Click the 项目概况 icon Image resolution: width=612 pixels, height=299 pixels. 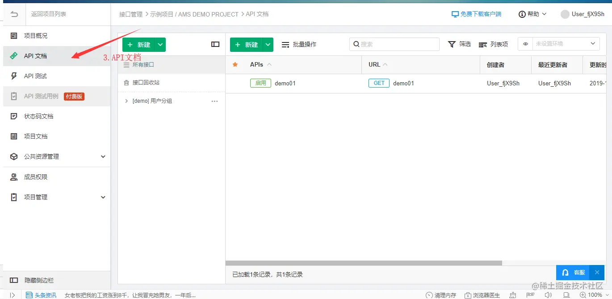pos(14,36)
